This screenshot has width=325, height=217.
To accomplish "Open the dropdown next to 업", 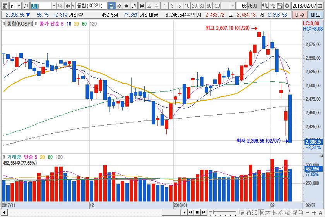I will click(19, 6).
